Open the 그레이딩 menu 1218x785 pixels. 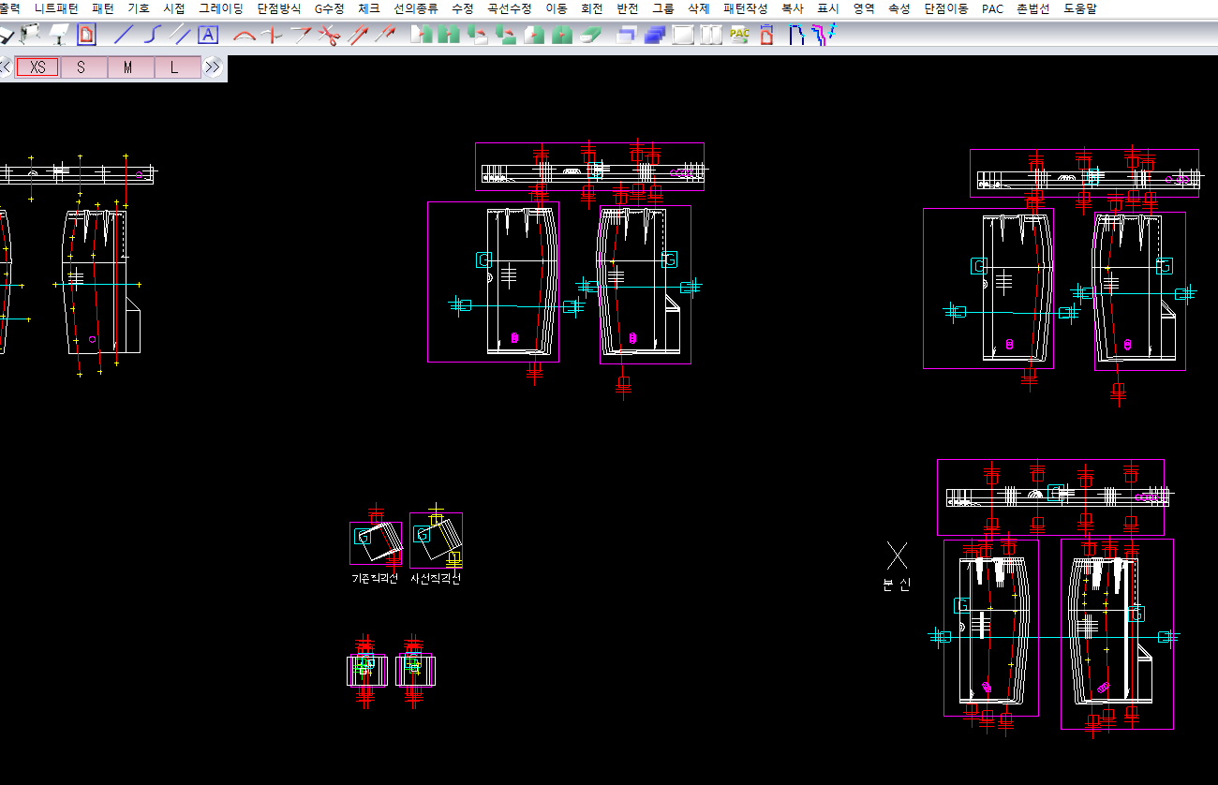click(220, 8)
